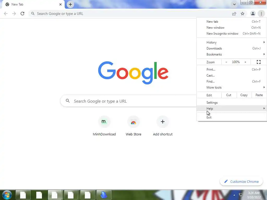Screen dimensions: 267x200
Task: Open the first document taskbar icon
Action: coord(23,195)
